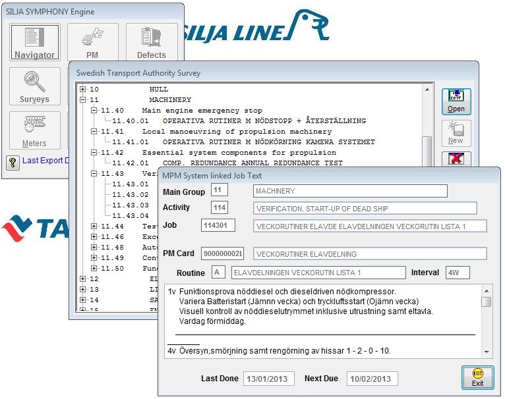This screenshot has height=399, width=505.
Task: Click the Job number field 114301
Action: coord(218,225)
